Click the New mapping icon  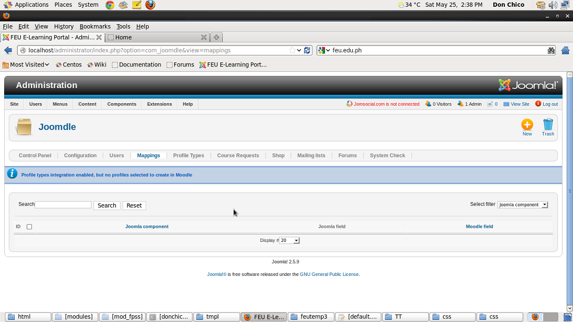pos(527,125)
